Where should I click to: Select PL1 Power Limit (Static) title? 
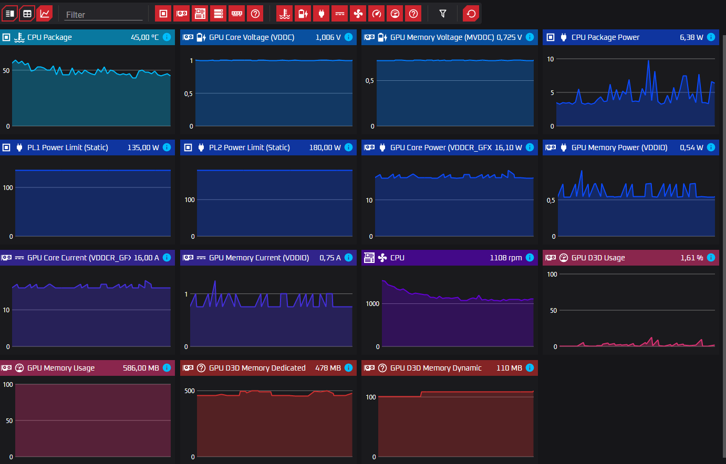point(68,147)
